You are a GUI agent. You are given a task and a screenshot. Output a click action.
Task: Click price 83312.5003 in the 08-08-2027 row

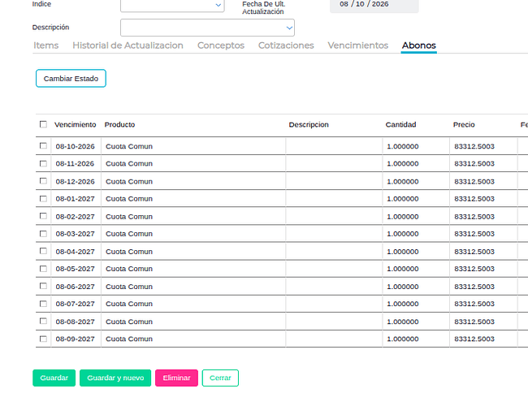(x=474, y=322)
